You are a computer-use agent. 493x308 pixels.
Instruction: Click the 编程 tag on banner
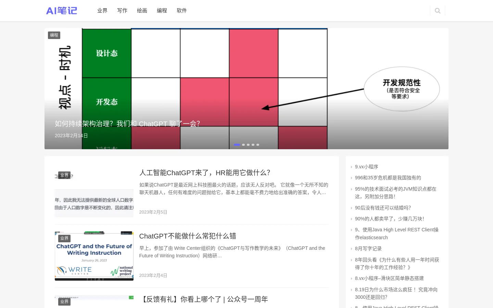[54, 35]
